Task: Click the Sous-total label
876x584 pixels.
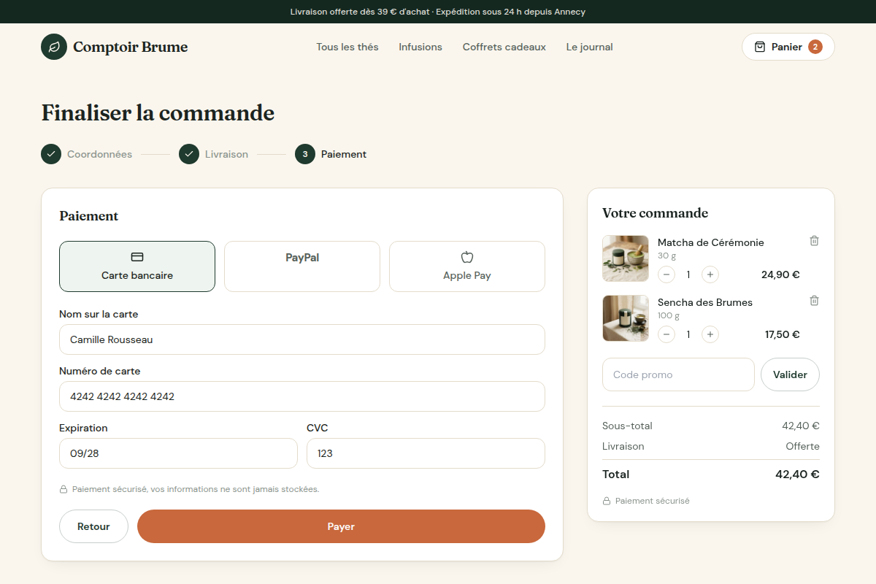Action: (627, 426)
